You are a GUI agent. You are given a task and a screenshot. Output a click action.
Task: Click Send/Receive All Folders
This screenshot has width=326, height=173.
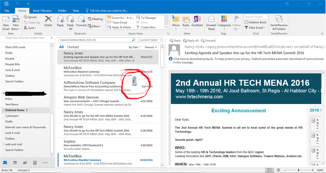(x=279, y=23)
